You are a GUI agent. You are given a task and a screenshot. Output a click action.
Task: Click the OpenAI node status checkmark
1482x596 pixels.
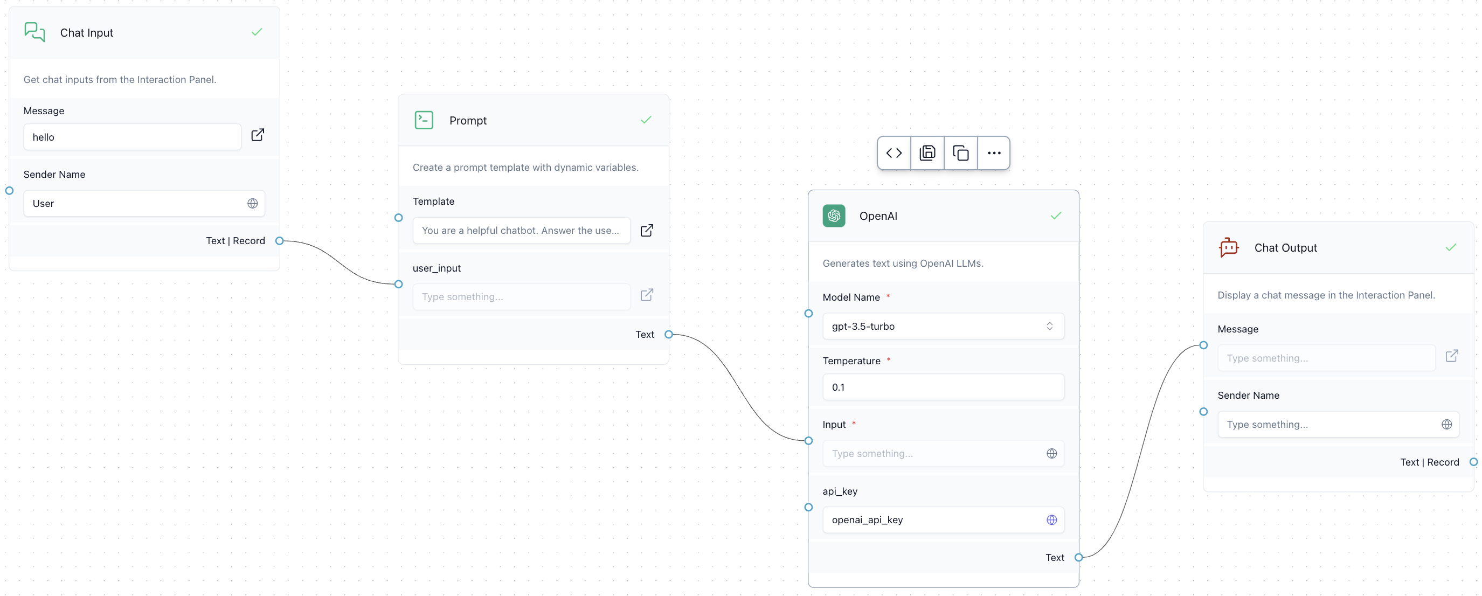pyautogui.click(x=1056, y=216)
